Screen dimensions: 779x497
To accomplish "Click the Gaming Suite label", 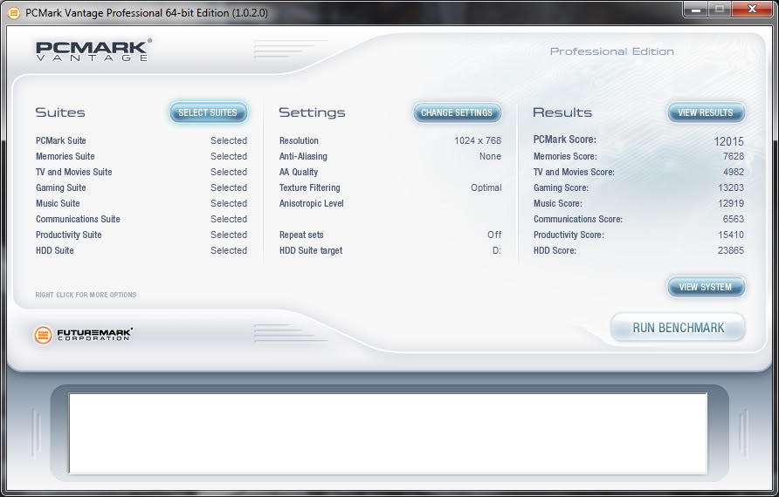I will 60,188.
